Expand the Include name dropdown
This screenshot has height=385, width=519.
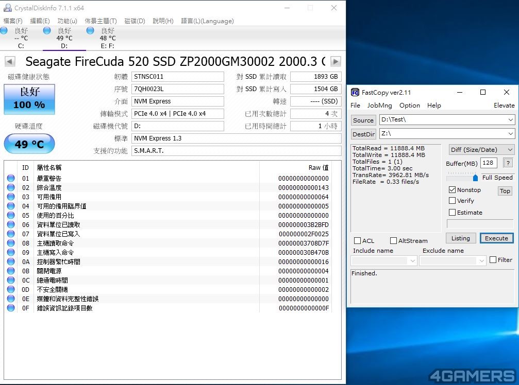pyautogui.click(x=412, y=261)
